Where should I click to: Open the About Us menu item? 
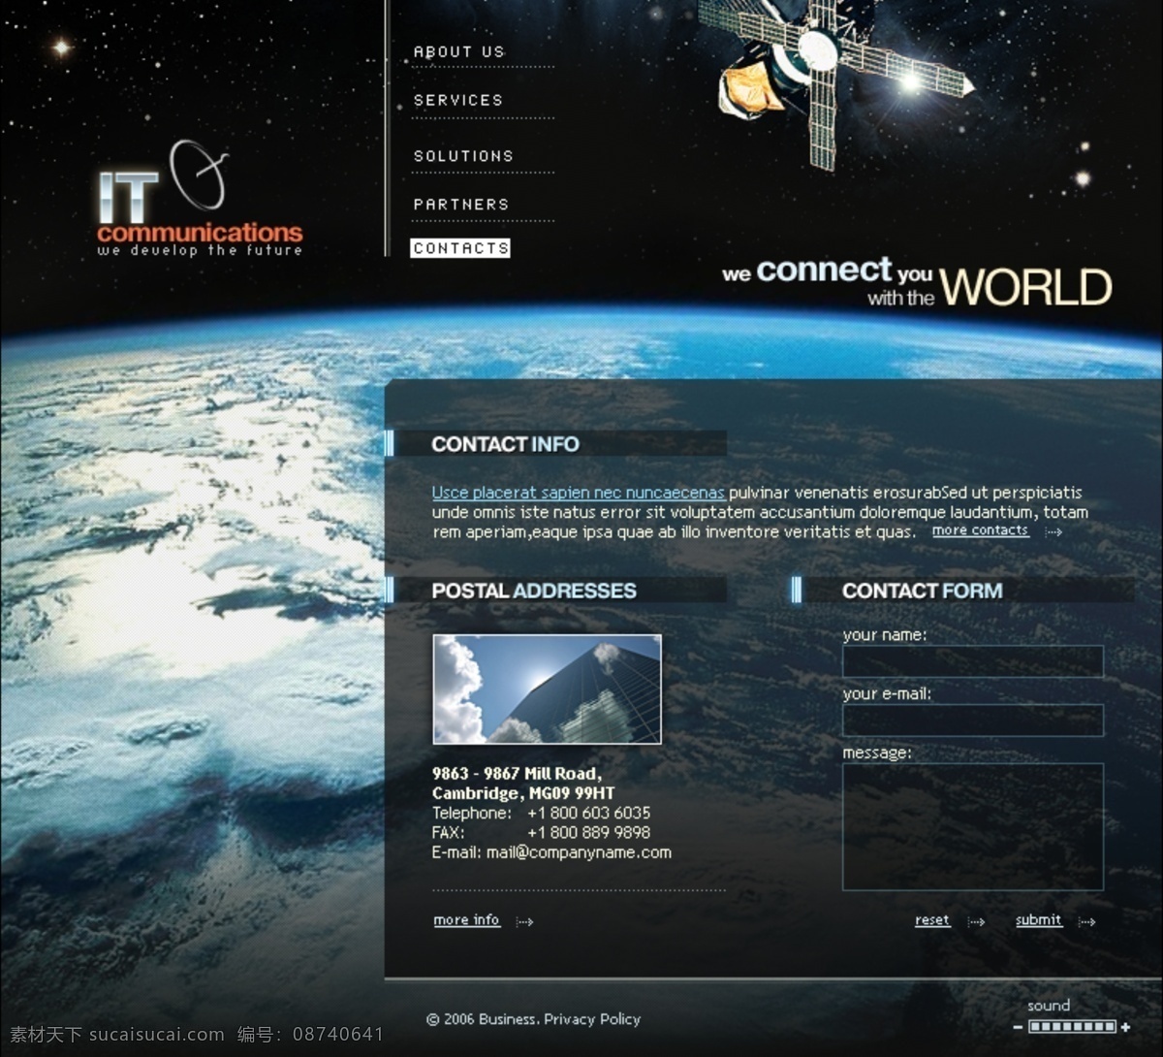tap(458, 51)
